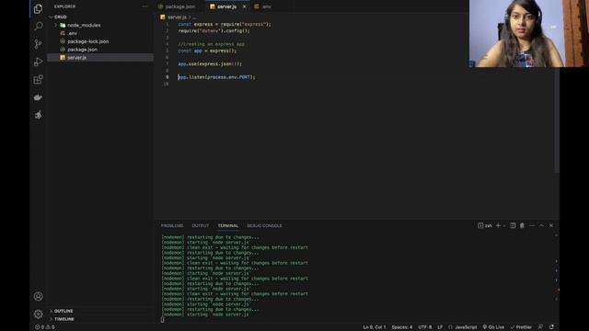This screenshot has width=589, height=331.
Task: Close the server.js editor tab
Action: (245, 6)
